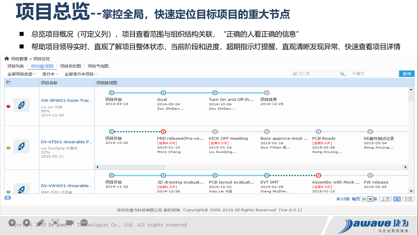Go to next slide with play arrow icon
The width and height of the screenshot is (418, 235).
(27, 223)
